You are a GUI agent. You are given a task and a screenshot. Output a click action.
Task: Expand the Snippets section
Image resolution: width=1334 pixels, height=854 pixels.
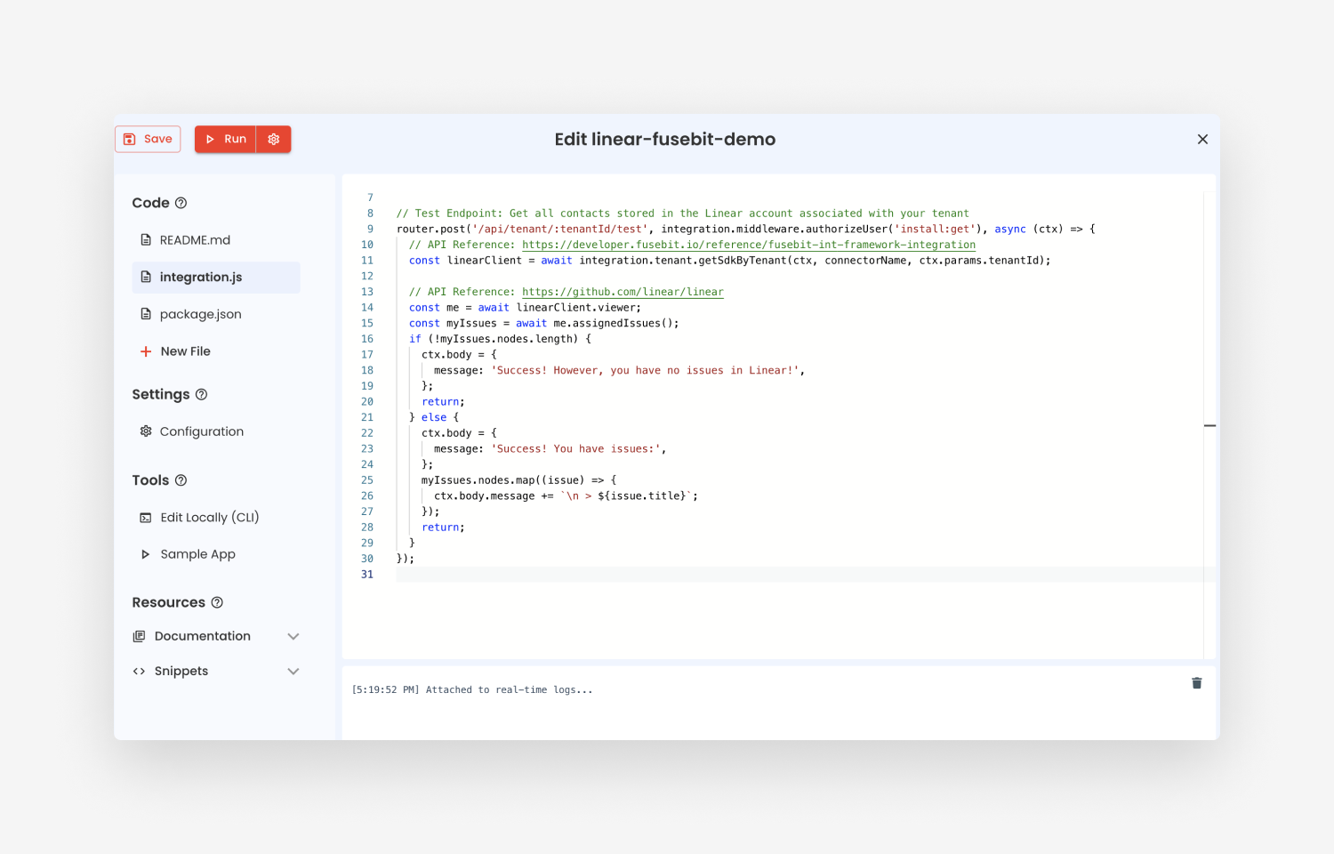pos(216,672)
